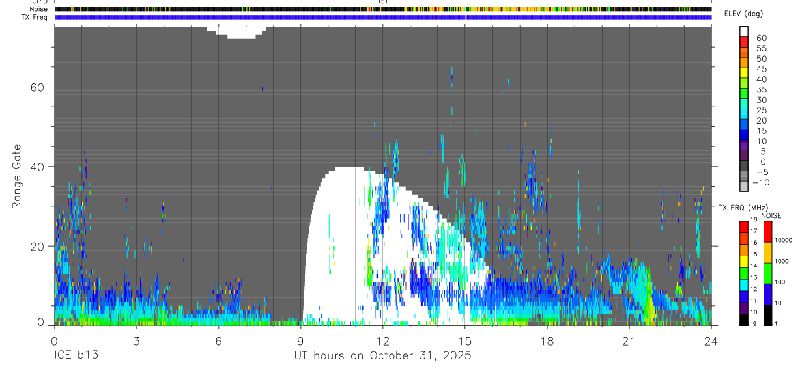Click the "Noise" row label at top left
Screen dimensions: 800x369
click(x=39, y=9)
